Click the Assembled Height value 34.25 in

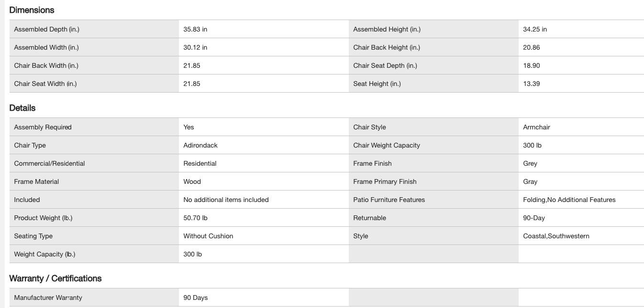pyautogui.click(x=535, y=29)
